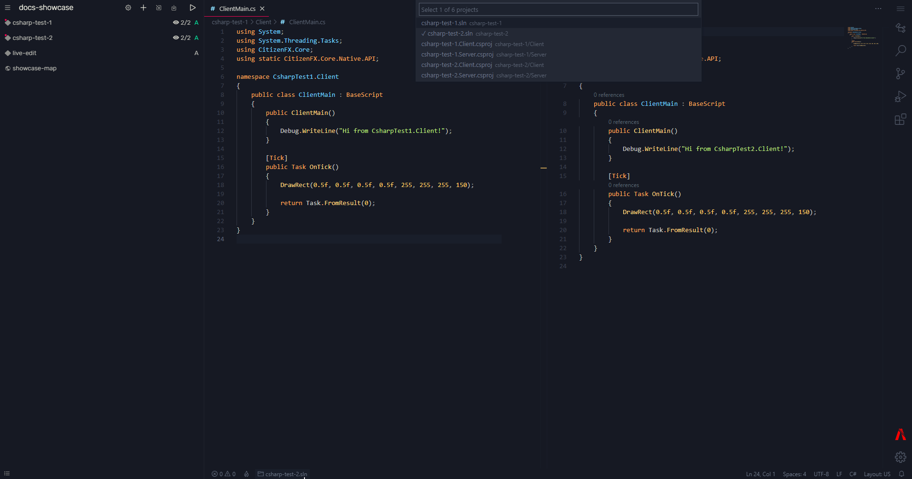912x479 pixels.
Task: Click the Client breadcrumb above the editor
Action: tap(264, 22)
